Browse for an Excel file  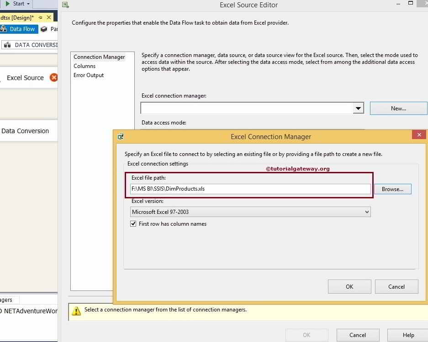pos(392,189)
